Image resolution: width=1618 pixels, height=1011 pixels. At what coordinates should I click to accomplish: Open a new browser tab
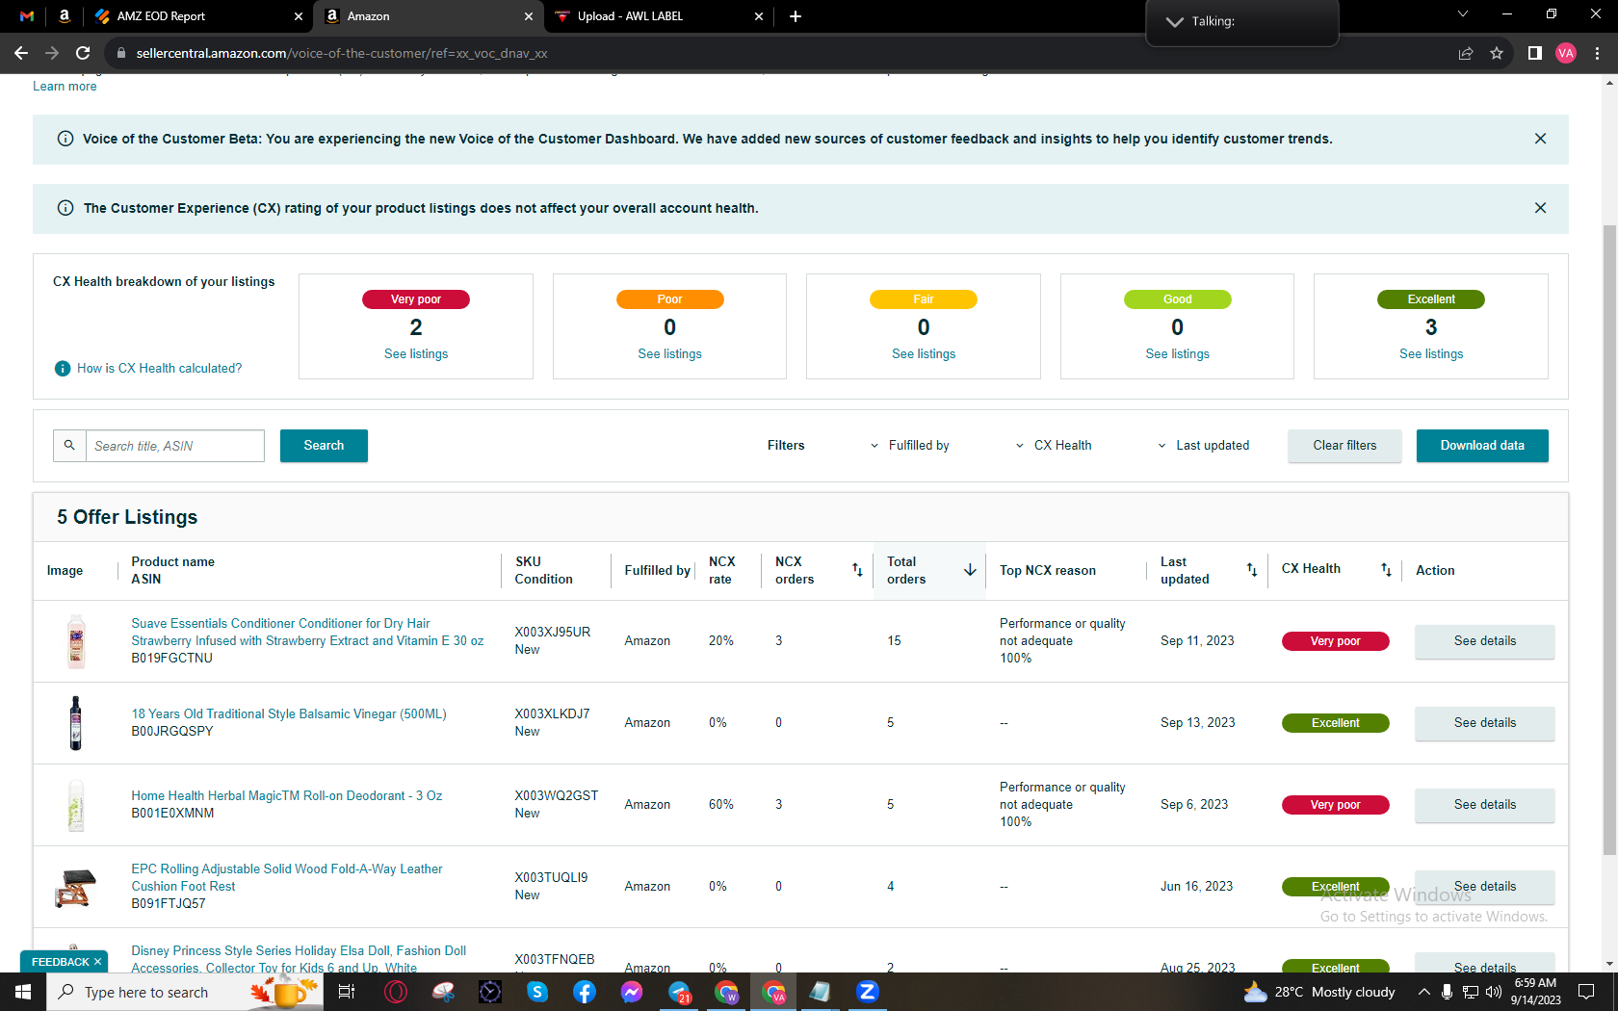coord(796,16)
